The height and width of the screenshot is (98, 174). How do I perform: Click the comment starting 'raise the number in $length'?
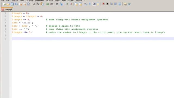(x=105, y=32)
